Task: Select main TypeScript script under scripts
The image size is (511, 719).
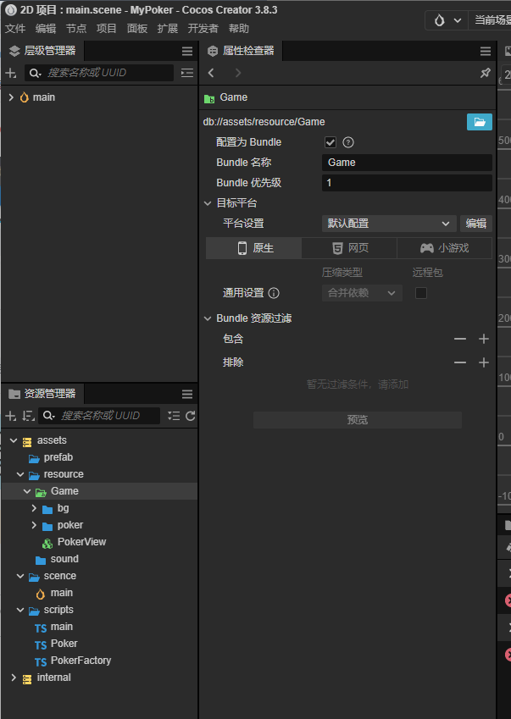Action: pos(62,627)
